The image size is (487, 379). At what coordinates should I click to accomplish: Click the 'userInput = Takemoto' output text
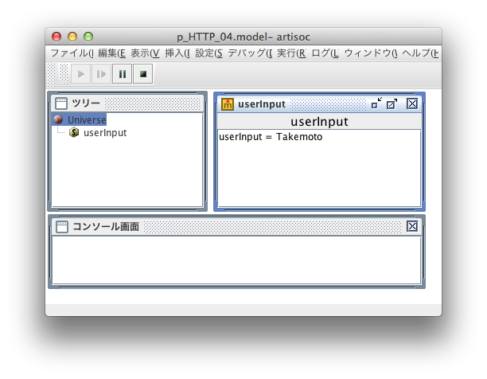[x=270, y=137]
